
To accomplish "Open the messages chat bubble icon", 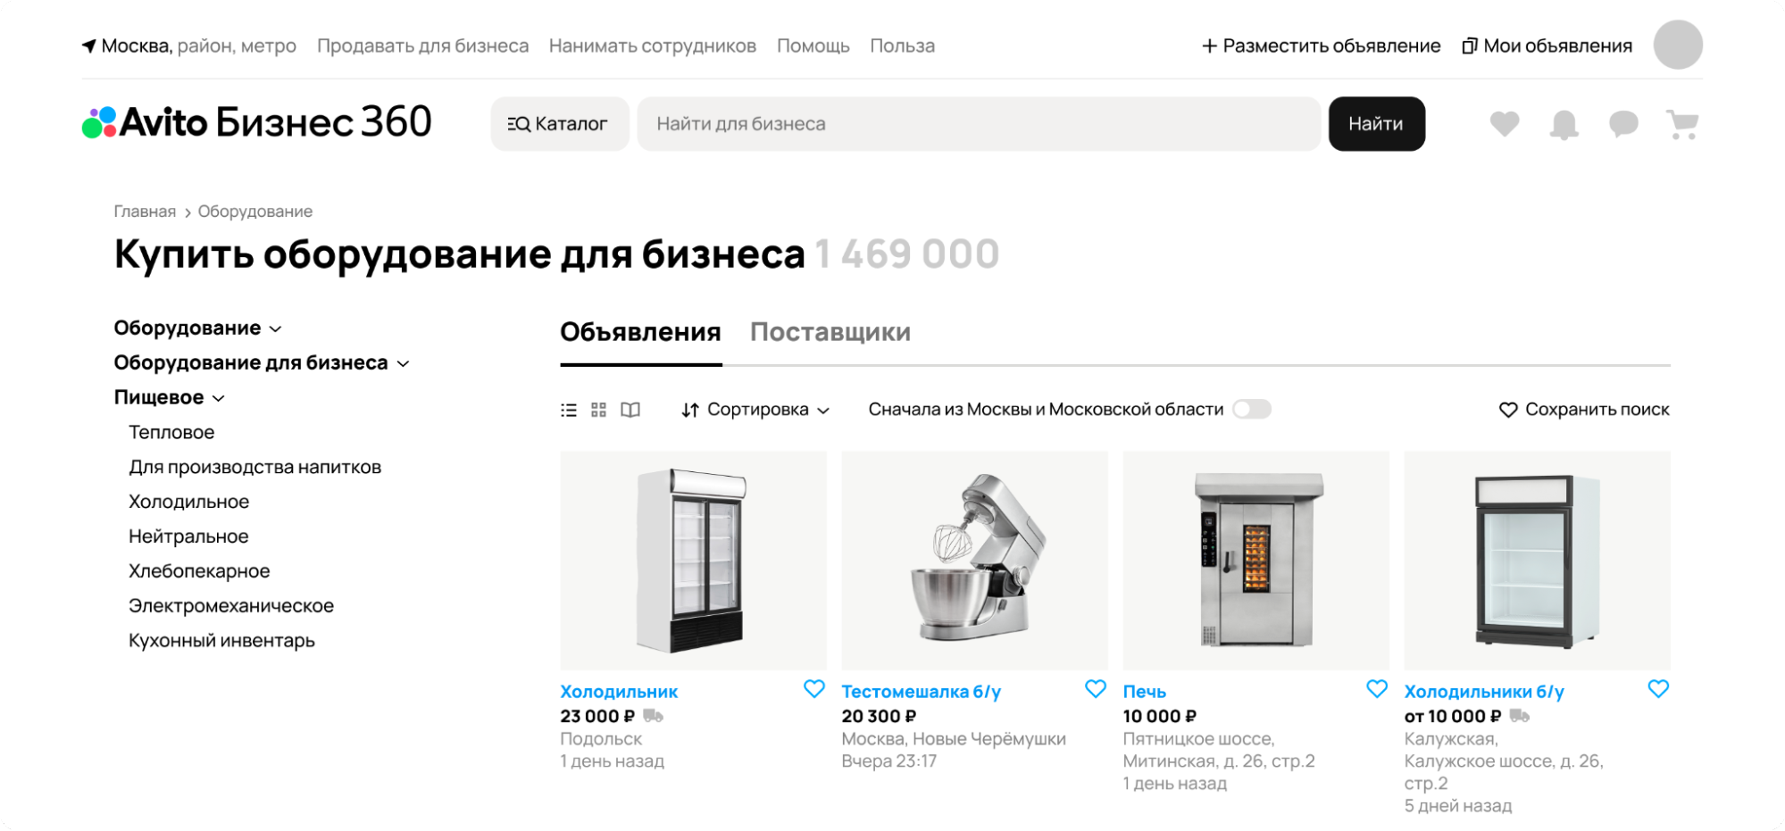I will tap(1623, 124).
